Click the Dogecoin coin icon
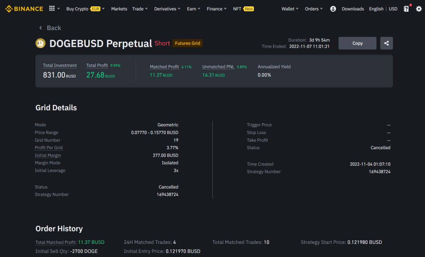Image resolution: width=425 pixels, height=257 pixels. pos(41,44)
